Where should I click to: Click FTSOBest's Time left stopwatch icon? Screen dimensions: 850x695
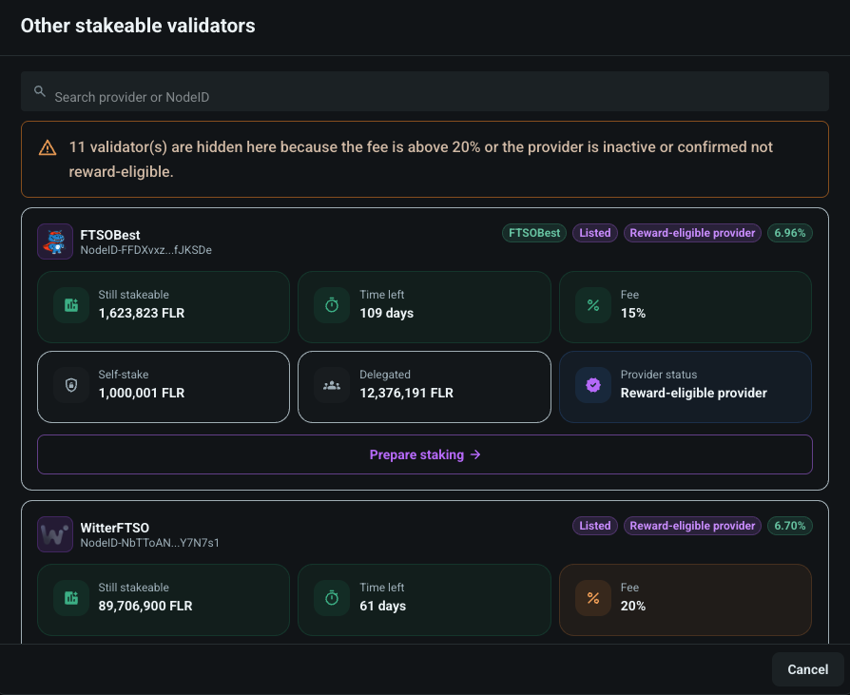coord(332,305)
